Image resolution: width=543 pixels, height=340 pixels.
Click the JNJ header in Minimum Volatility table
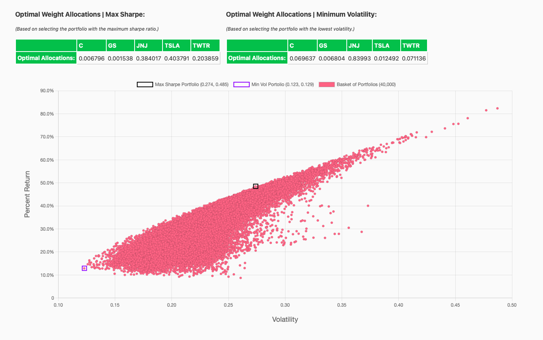pos(359,45)
